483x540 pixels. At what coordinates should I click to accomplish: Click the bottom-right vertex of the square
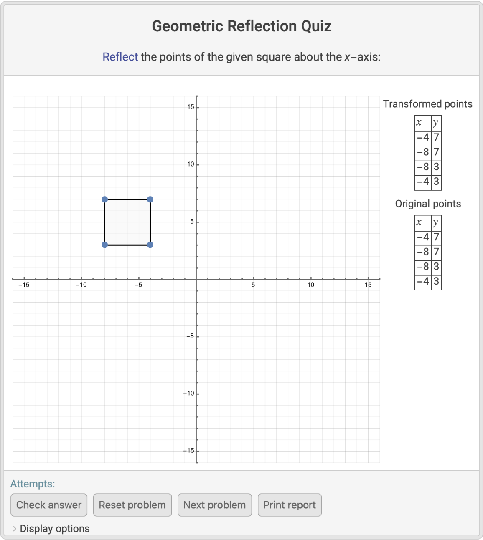click(150, 245)
